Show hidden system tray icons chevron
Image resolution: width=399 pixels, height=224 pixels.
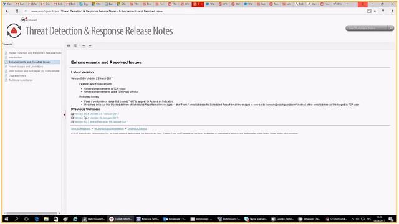[353, 218]
